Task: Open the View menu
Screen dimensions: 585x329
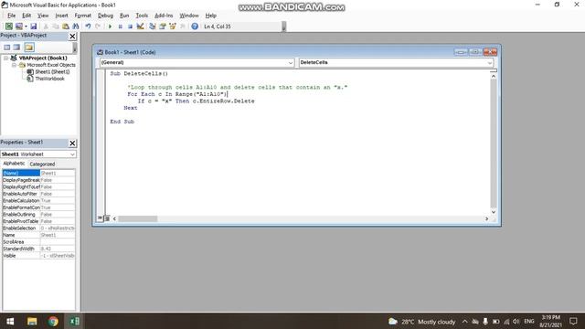Action: click(43, 16)
